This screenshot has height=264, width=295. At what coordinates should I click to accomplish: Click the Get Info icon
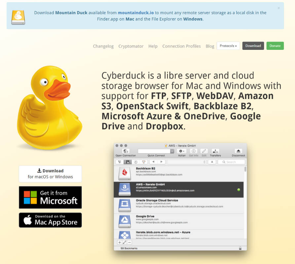click(x=193, y=151)
